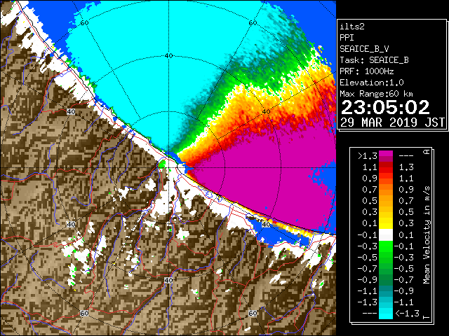
Task: Click the '40' range label south of radar center
Action: pyautogui.click(x=168, y=280)
